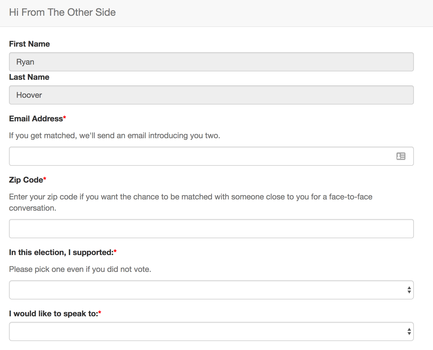Click the zip code face-to-face description text

[190, 197]
